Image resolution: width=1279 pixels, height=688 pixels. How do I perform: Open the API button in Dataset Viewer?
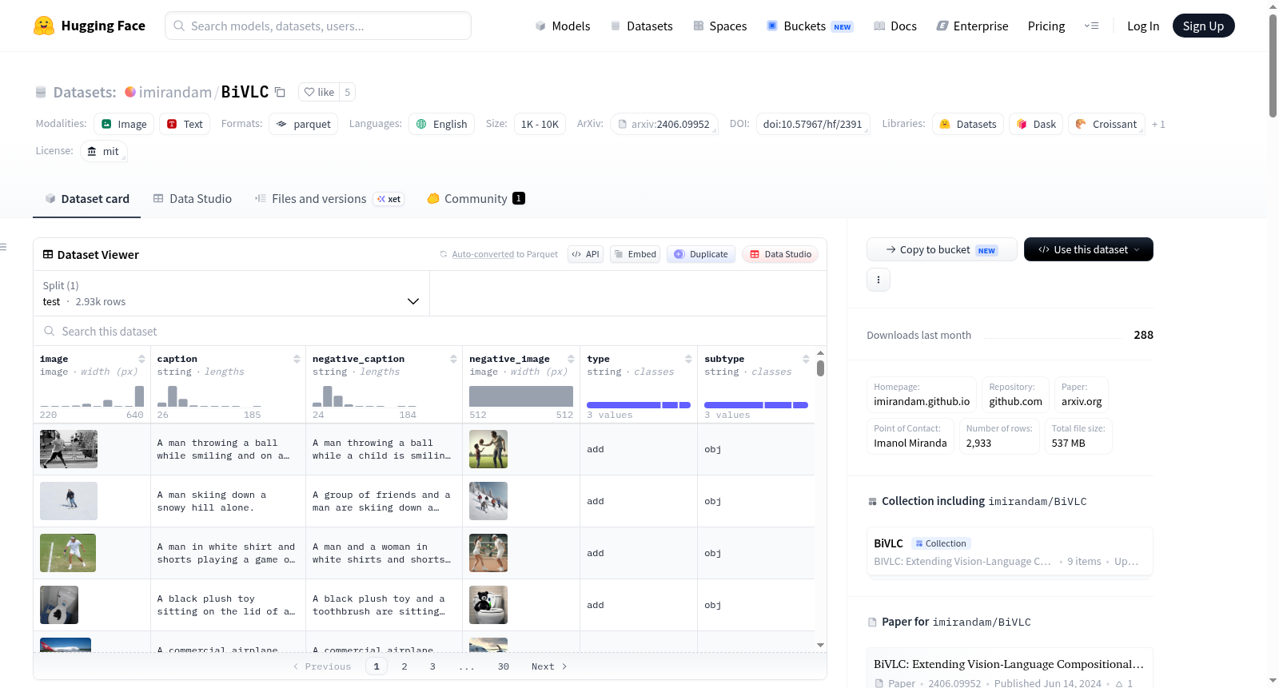point(585,254)
